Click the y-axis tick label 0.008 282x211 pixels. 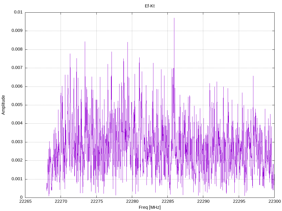click(x=17, y=49)
